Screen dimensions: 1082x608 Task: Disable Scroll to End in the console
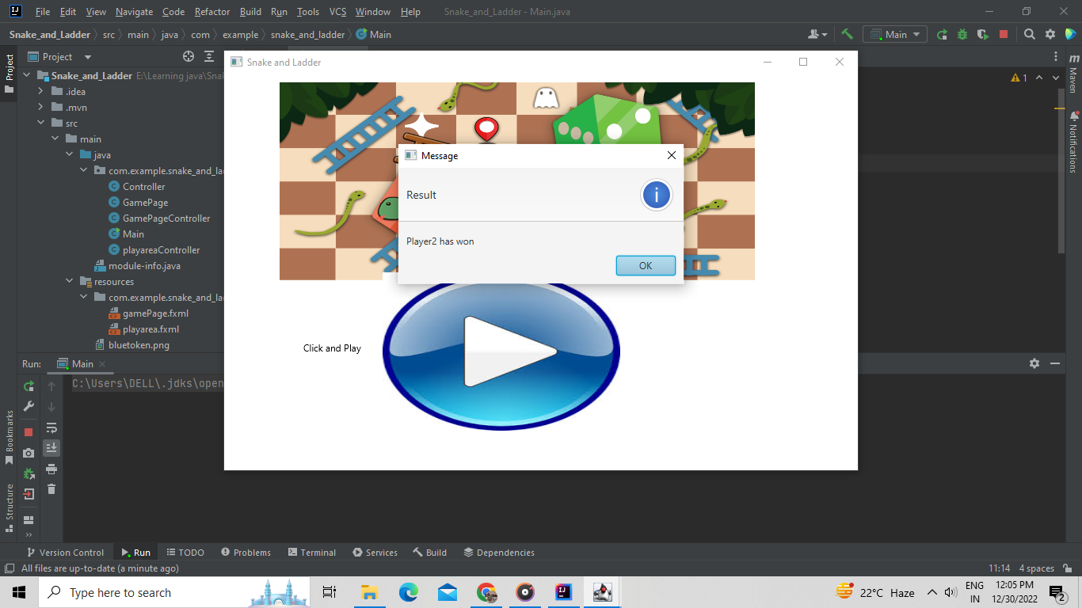[51, 447]
